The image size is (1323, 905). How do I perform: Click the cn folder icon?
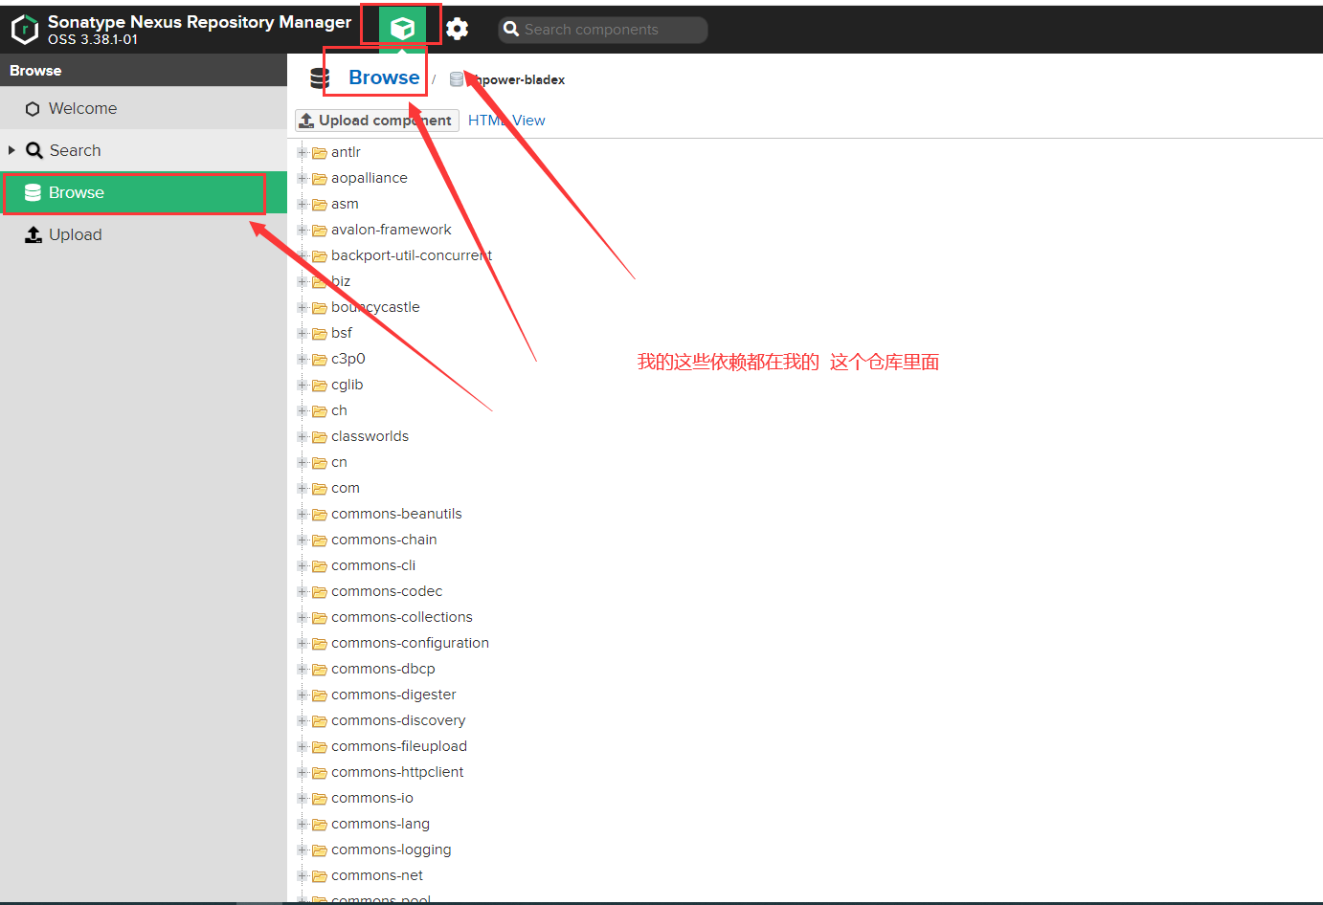320,462
